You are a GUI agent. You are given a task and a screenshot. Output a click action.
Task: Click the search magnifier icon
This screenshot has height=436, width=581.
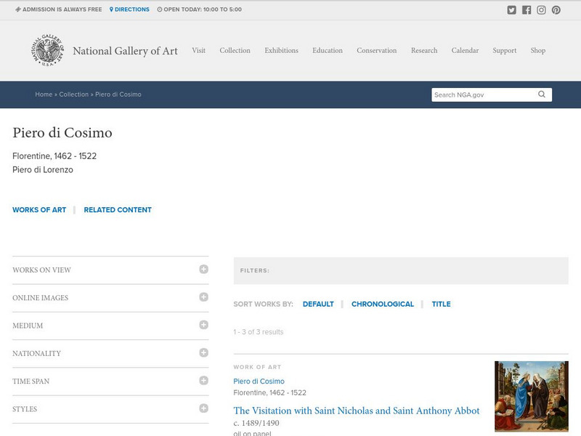point(542,94)
